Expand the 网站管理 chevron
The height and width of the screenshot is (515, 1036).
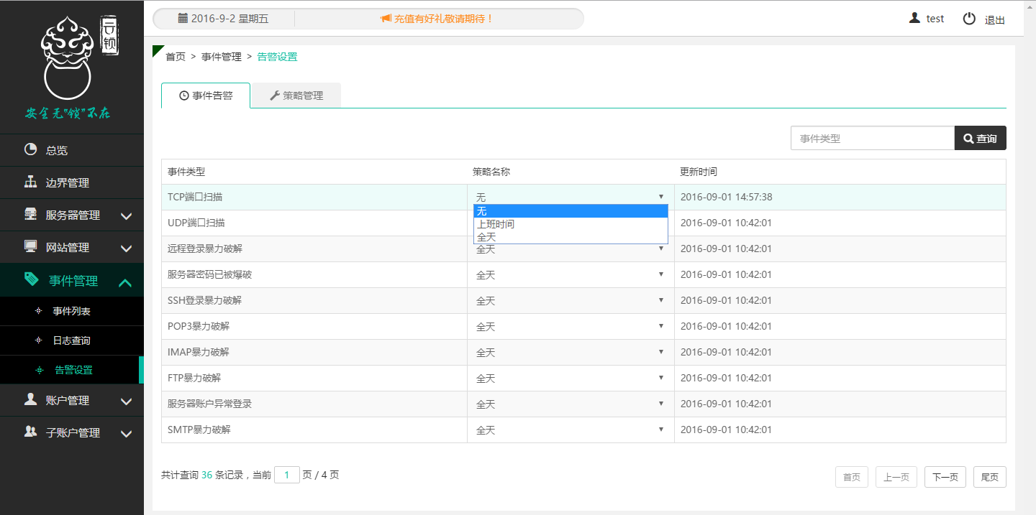point(126,249)
